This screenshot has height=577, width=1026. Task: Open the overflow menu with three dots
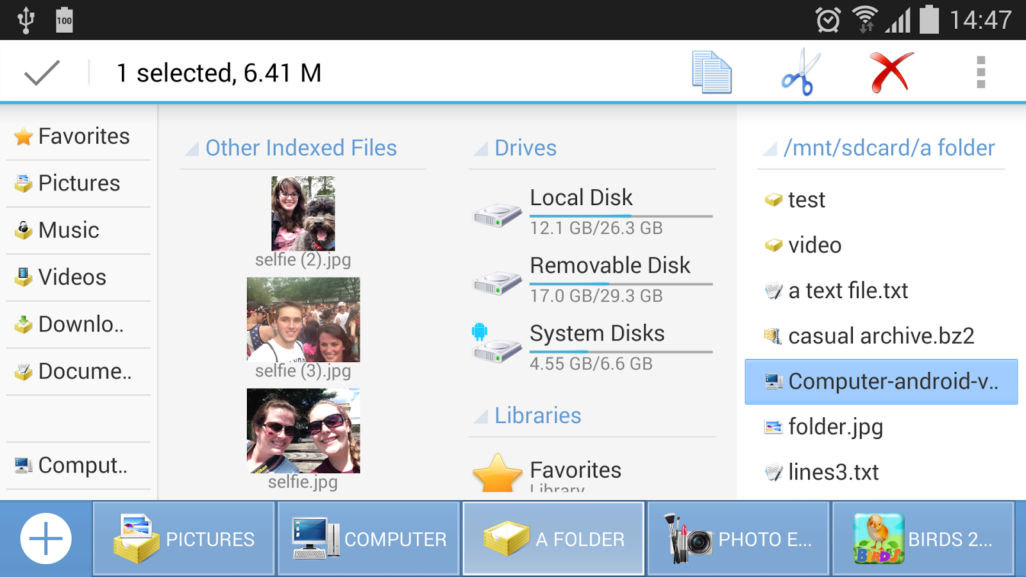(x=979, y=72)
